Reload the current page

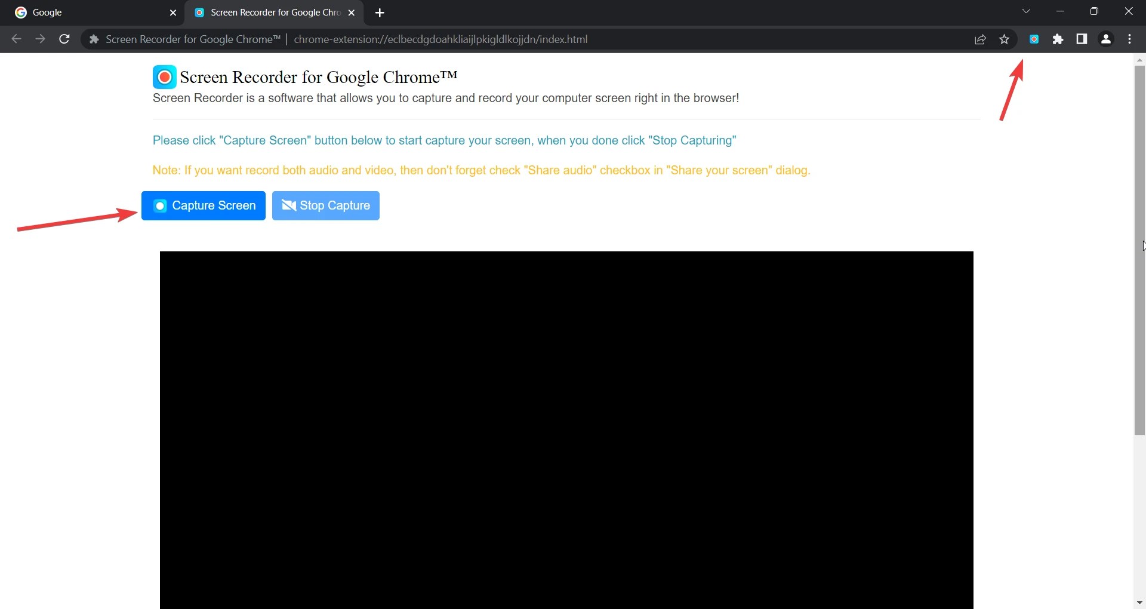pyautogui.click(x=64, y=39)
